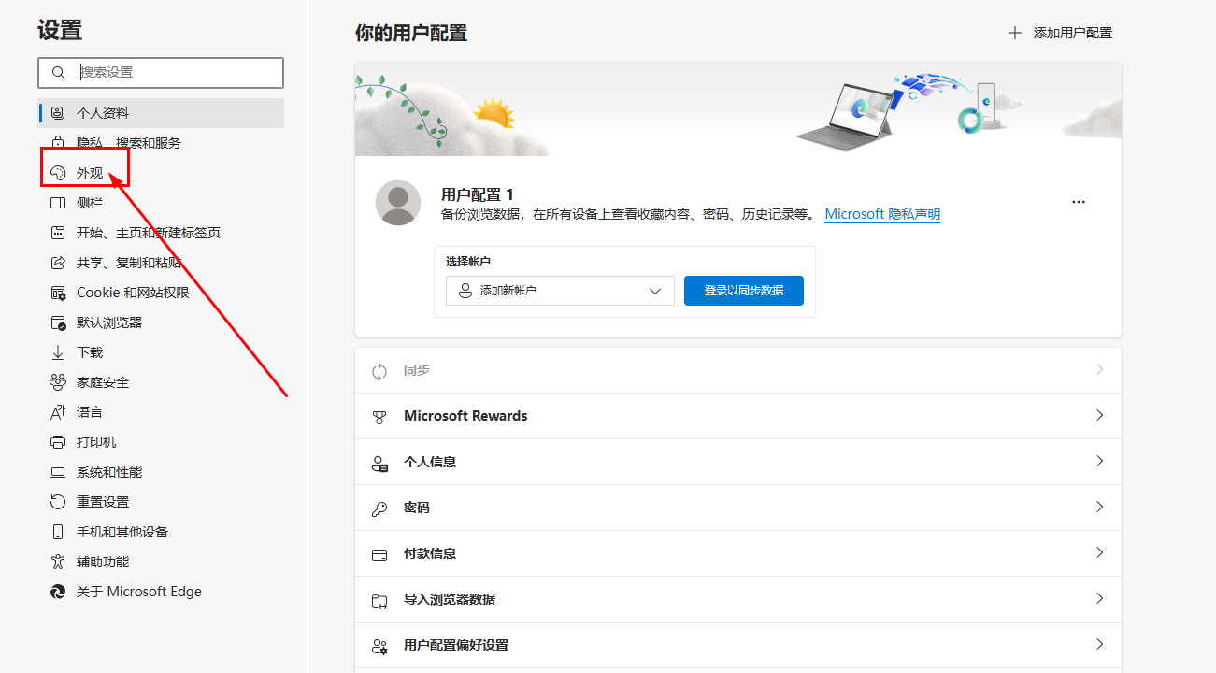Click the 用户配置 1 name text
The image size is (1216, 673).
[478, 194]
